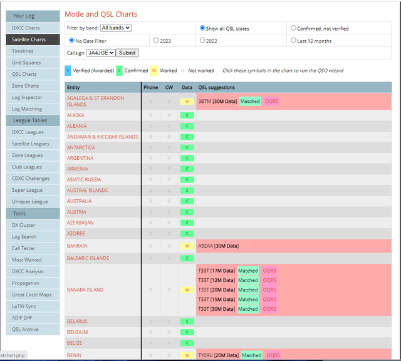Screen dimensions: 401x361
Task: Select the 2023 date filter radio button
Action: (156, 40)
